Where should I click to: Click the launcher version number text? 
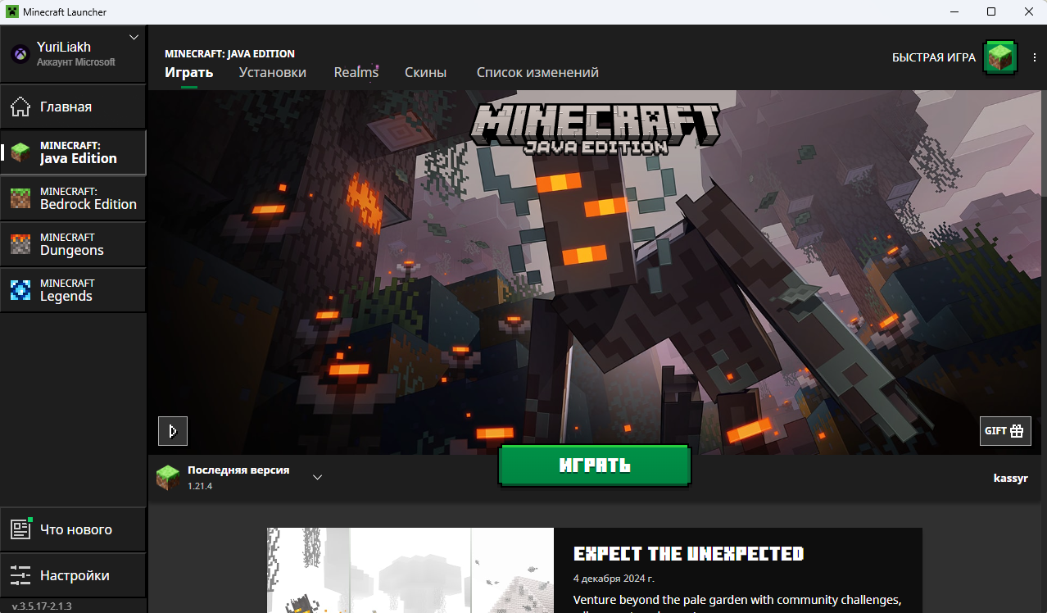point(42,606)
